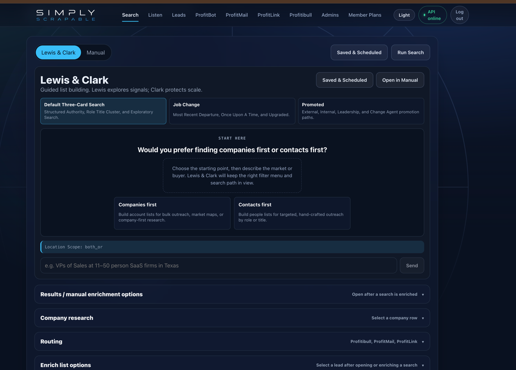The width and height of the screenshot is (516, 370).
Task: Select the Lewis & Clark mode
Action: point(58,53)
